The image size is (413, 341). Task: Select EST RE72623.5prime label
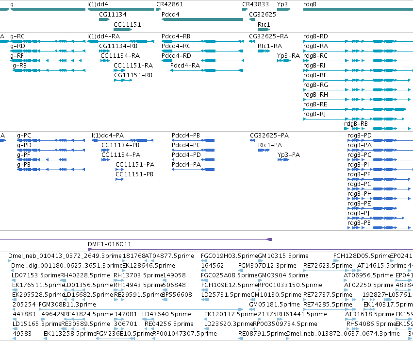328,266
